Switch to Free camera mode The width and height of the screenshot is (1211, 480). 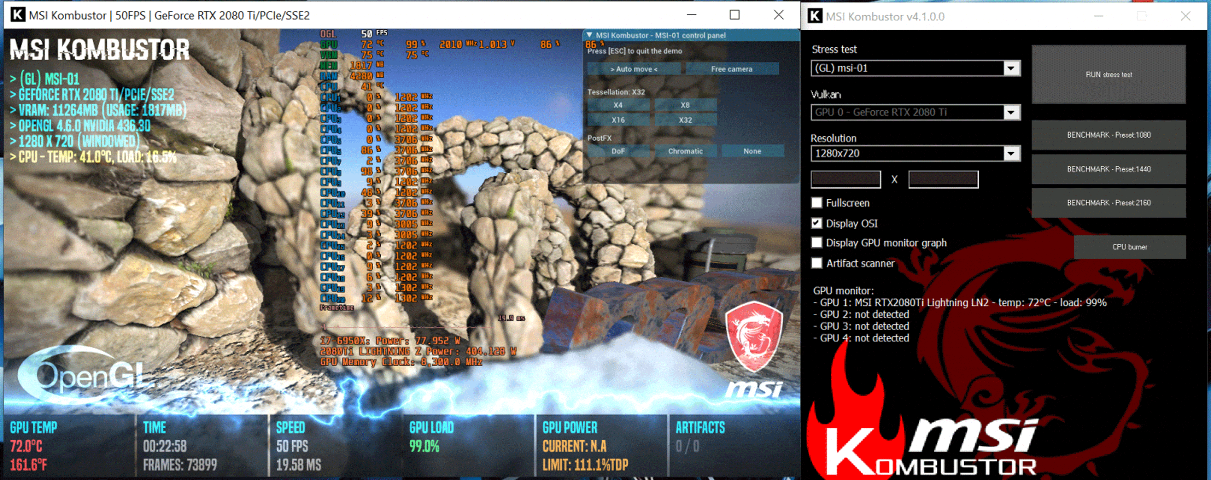(x=732, y=69)
